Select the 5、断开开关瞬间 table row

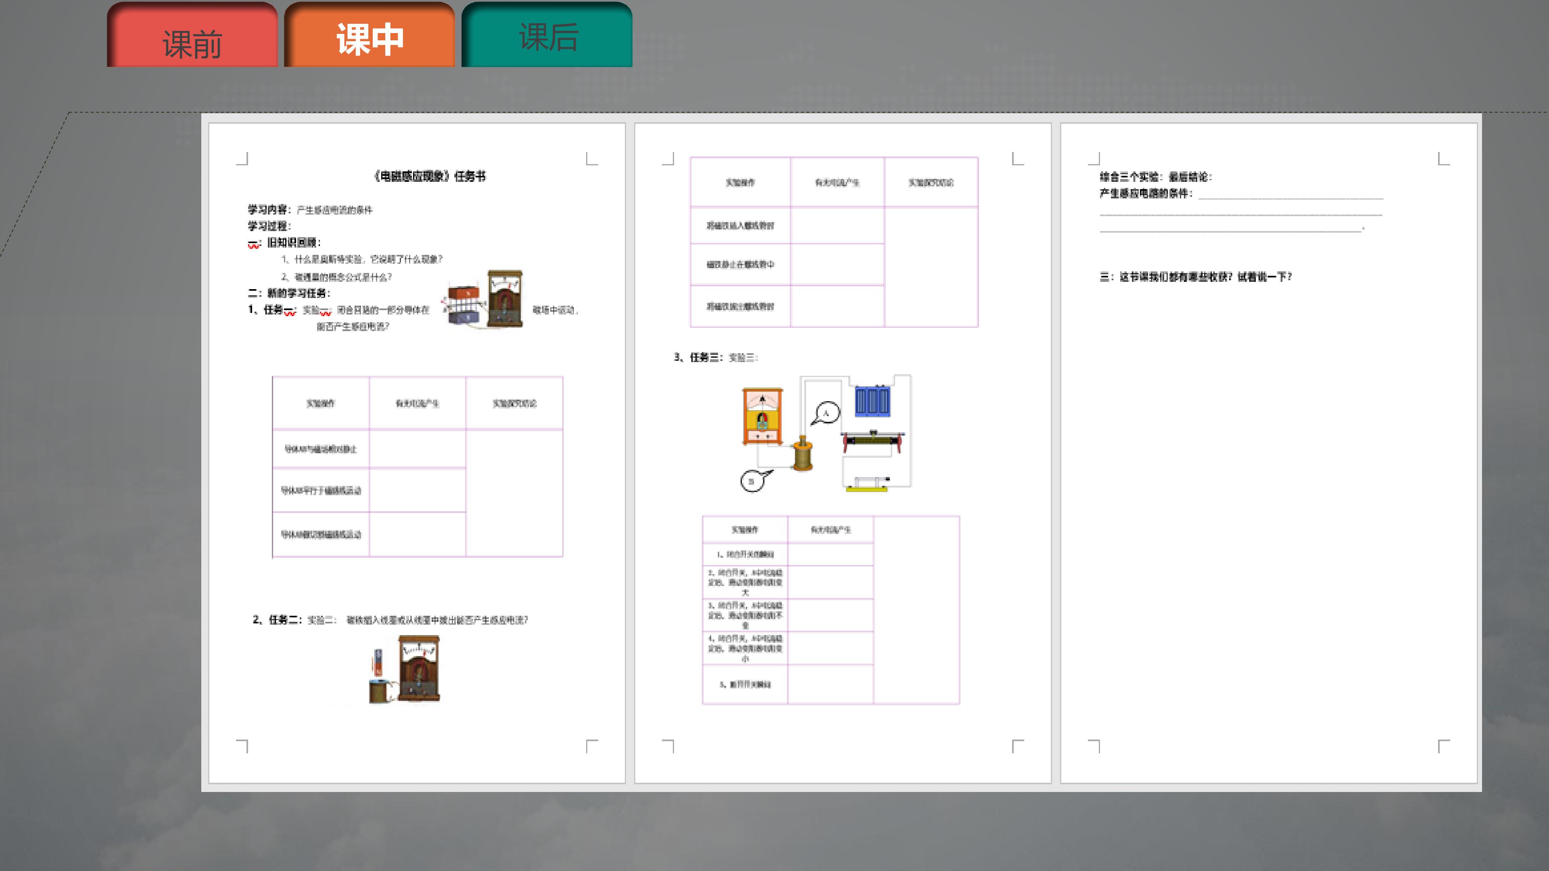[x=745, y=684]
